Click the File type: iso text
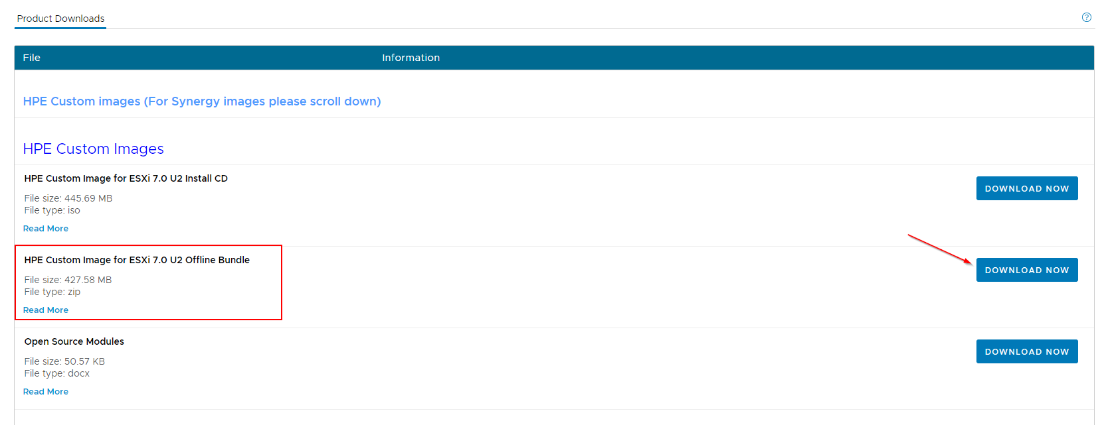1104x425 pixels. point(52,210)
